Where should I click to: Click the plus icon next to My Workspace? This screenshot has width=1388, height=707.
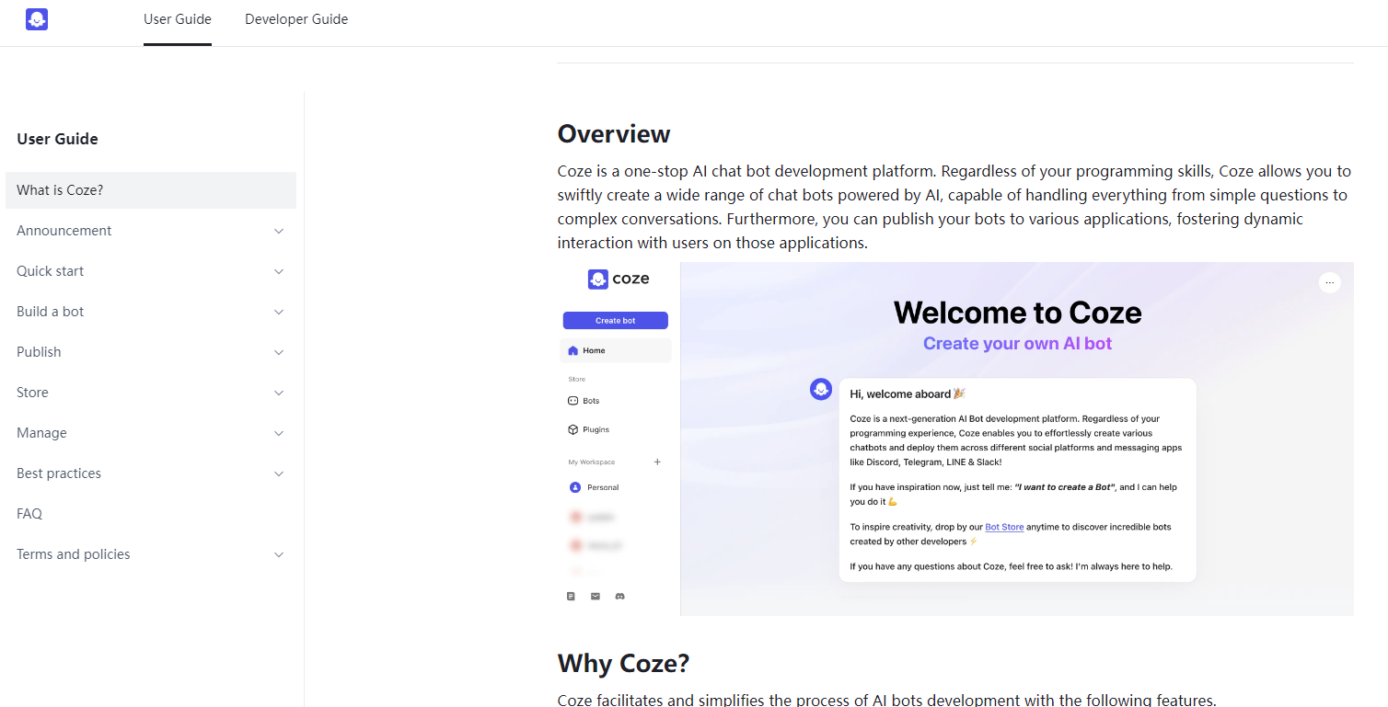(x=657, y=462)
